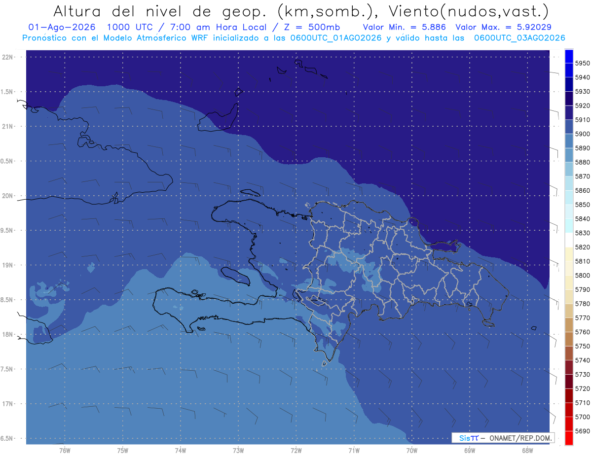
Task: Click the '5850' color bar value
Action: coord(582,205)
